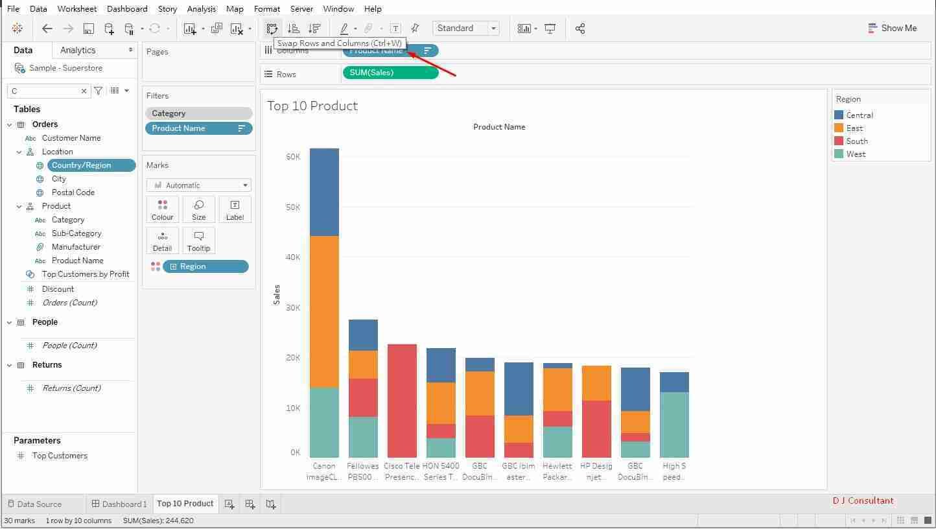The height and width of the screenshot is (529, 936).
Task: Switch to the Dashboard 1 tab
Action: click(x=119, y=504)
